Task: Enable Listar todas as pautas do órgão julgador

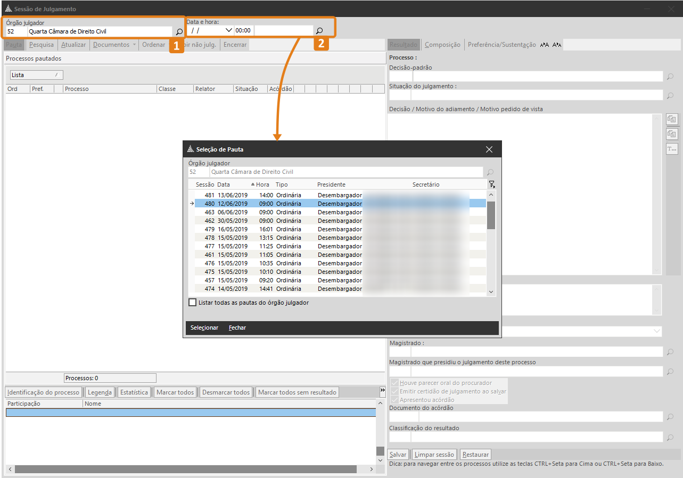Action: tap(193, 303)
